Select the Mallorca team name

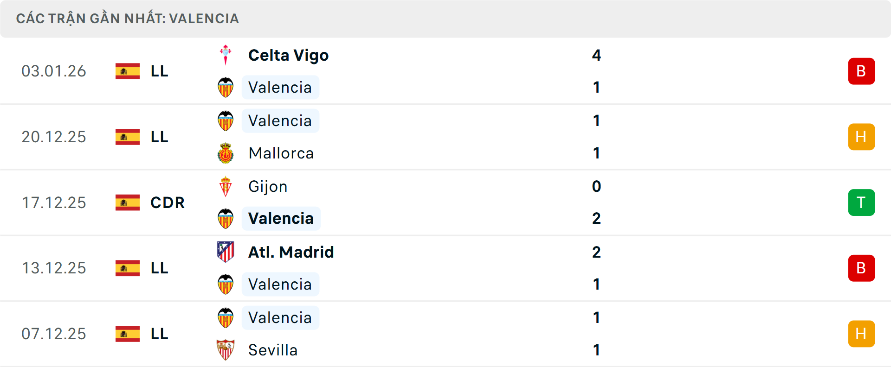coord(281,153)
